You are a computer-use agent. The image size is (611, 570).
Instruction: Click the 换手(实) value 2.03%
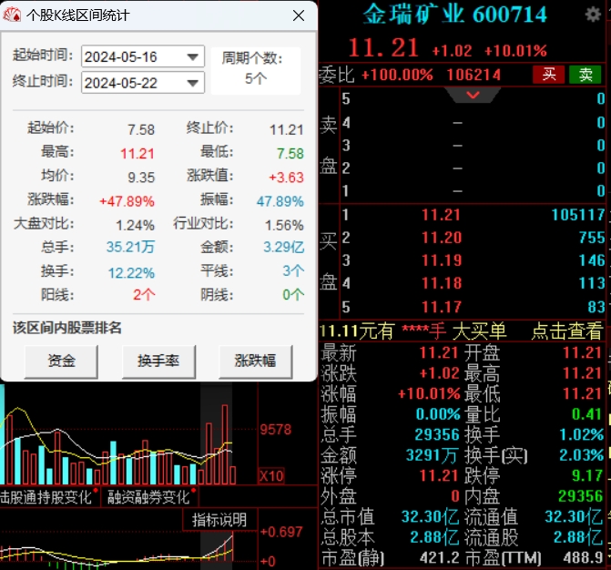581,455
